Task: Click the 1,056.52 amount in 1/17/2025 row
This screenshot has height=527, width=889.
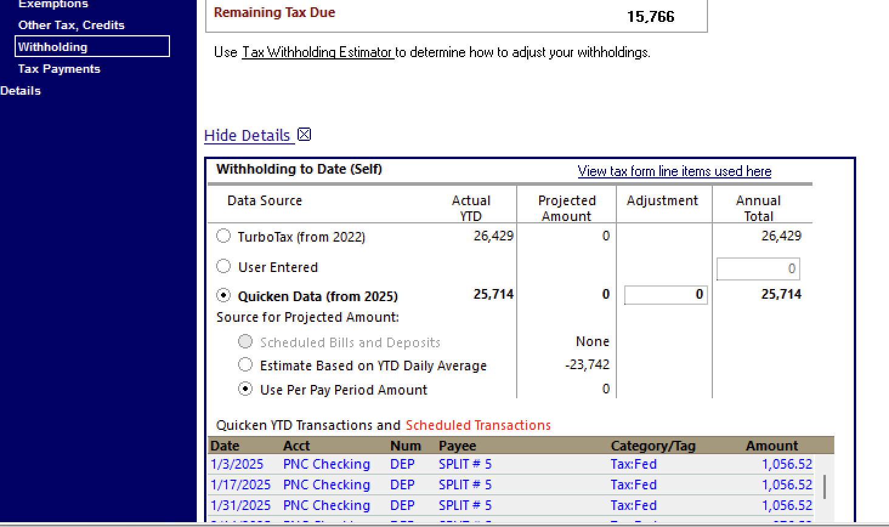Action: point(787,485)
